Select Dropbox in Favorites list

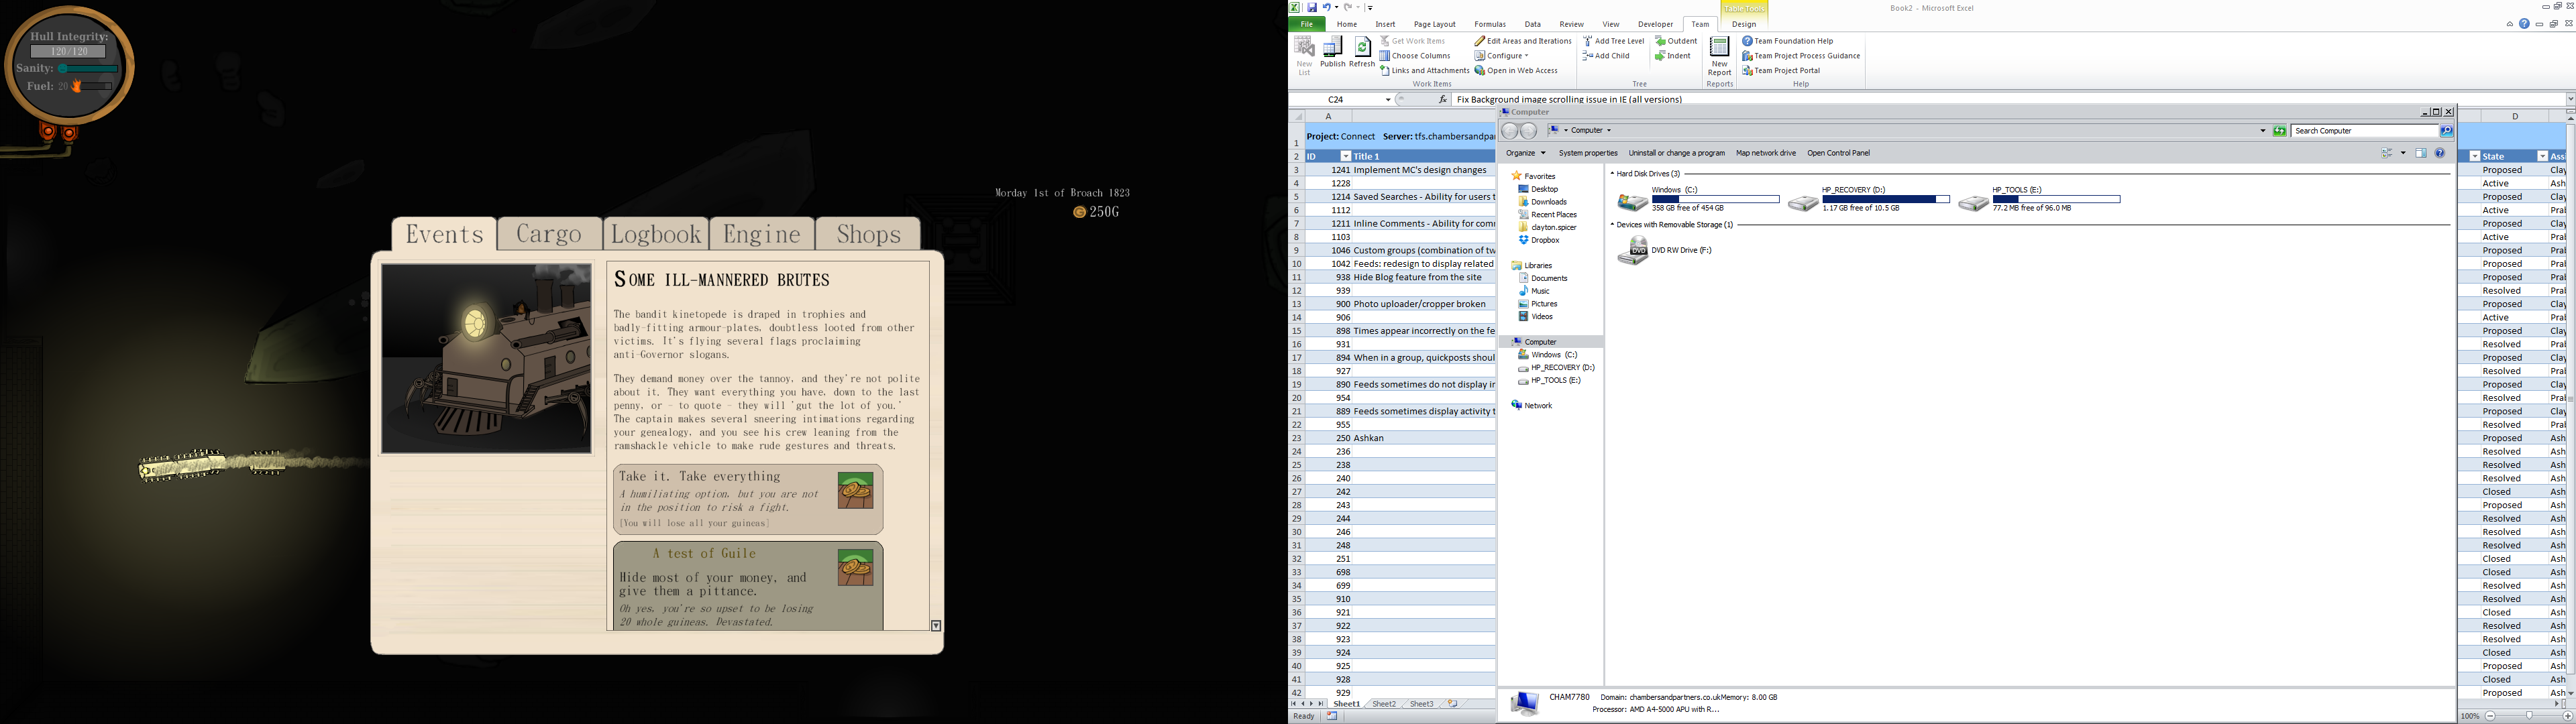[x=1539, y=240]
